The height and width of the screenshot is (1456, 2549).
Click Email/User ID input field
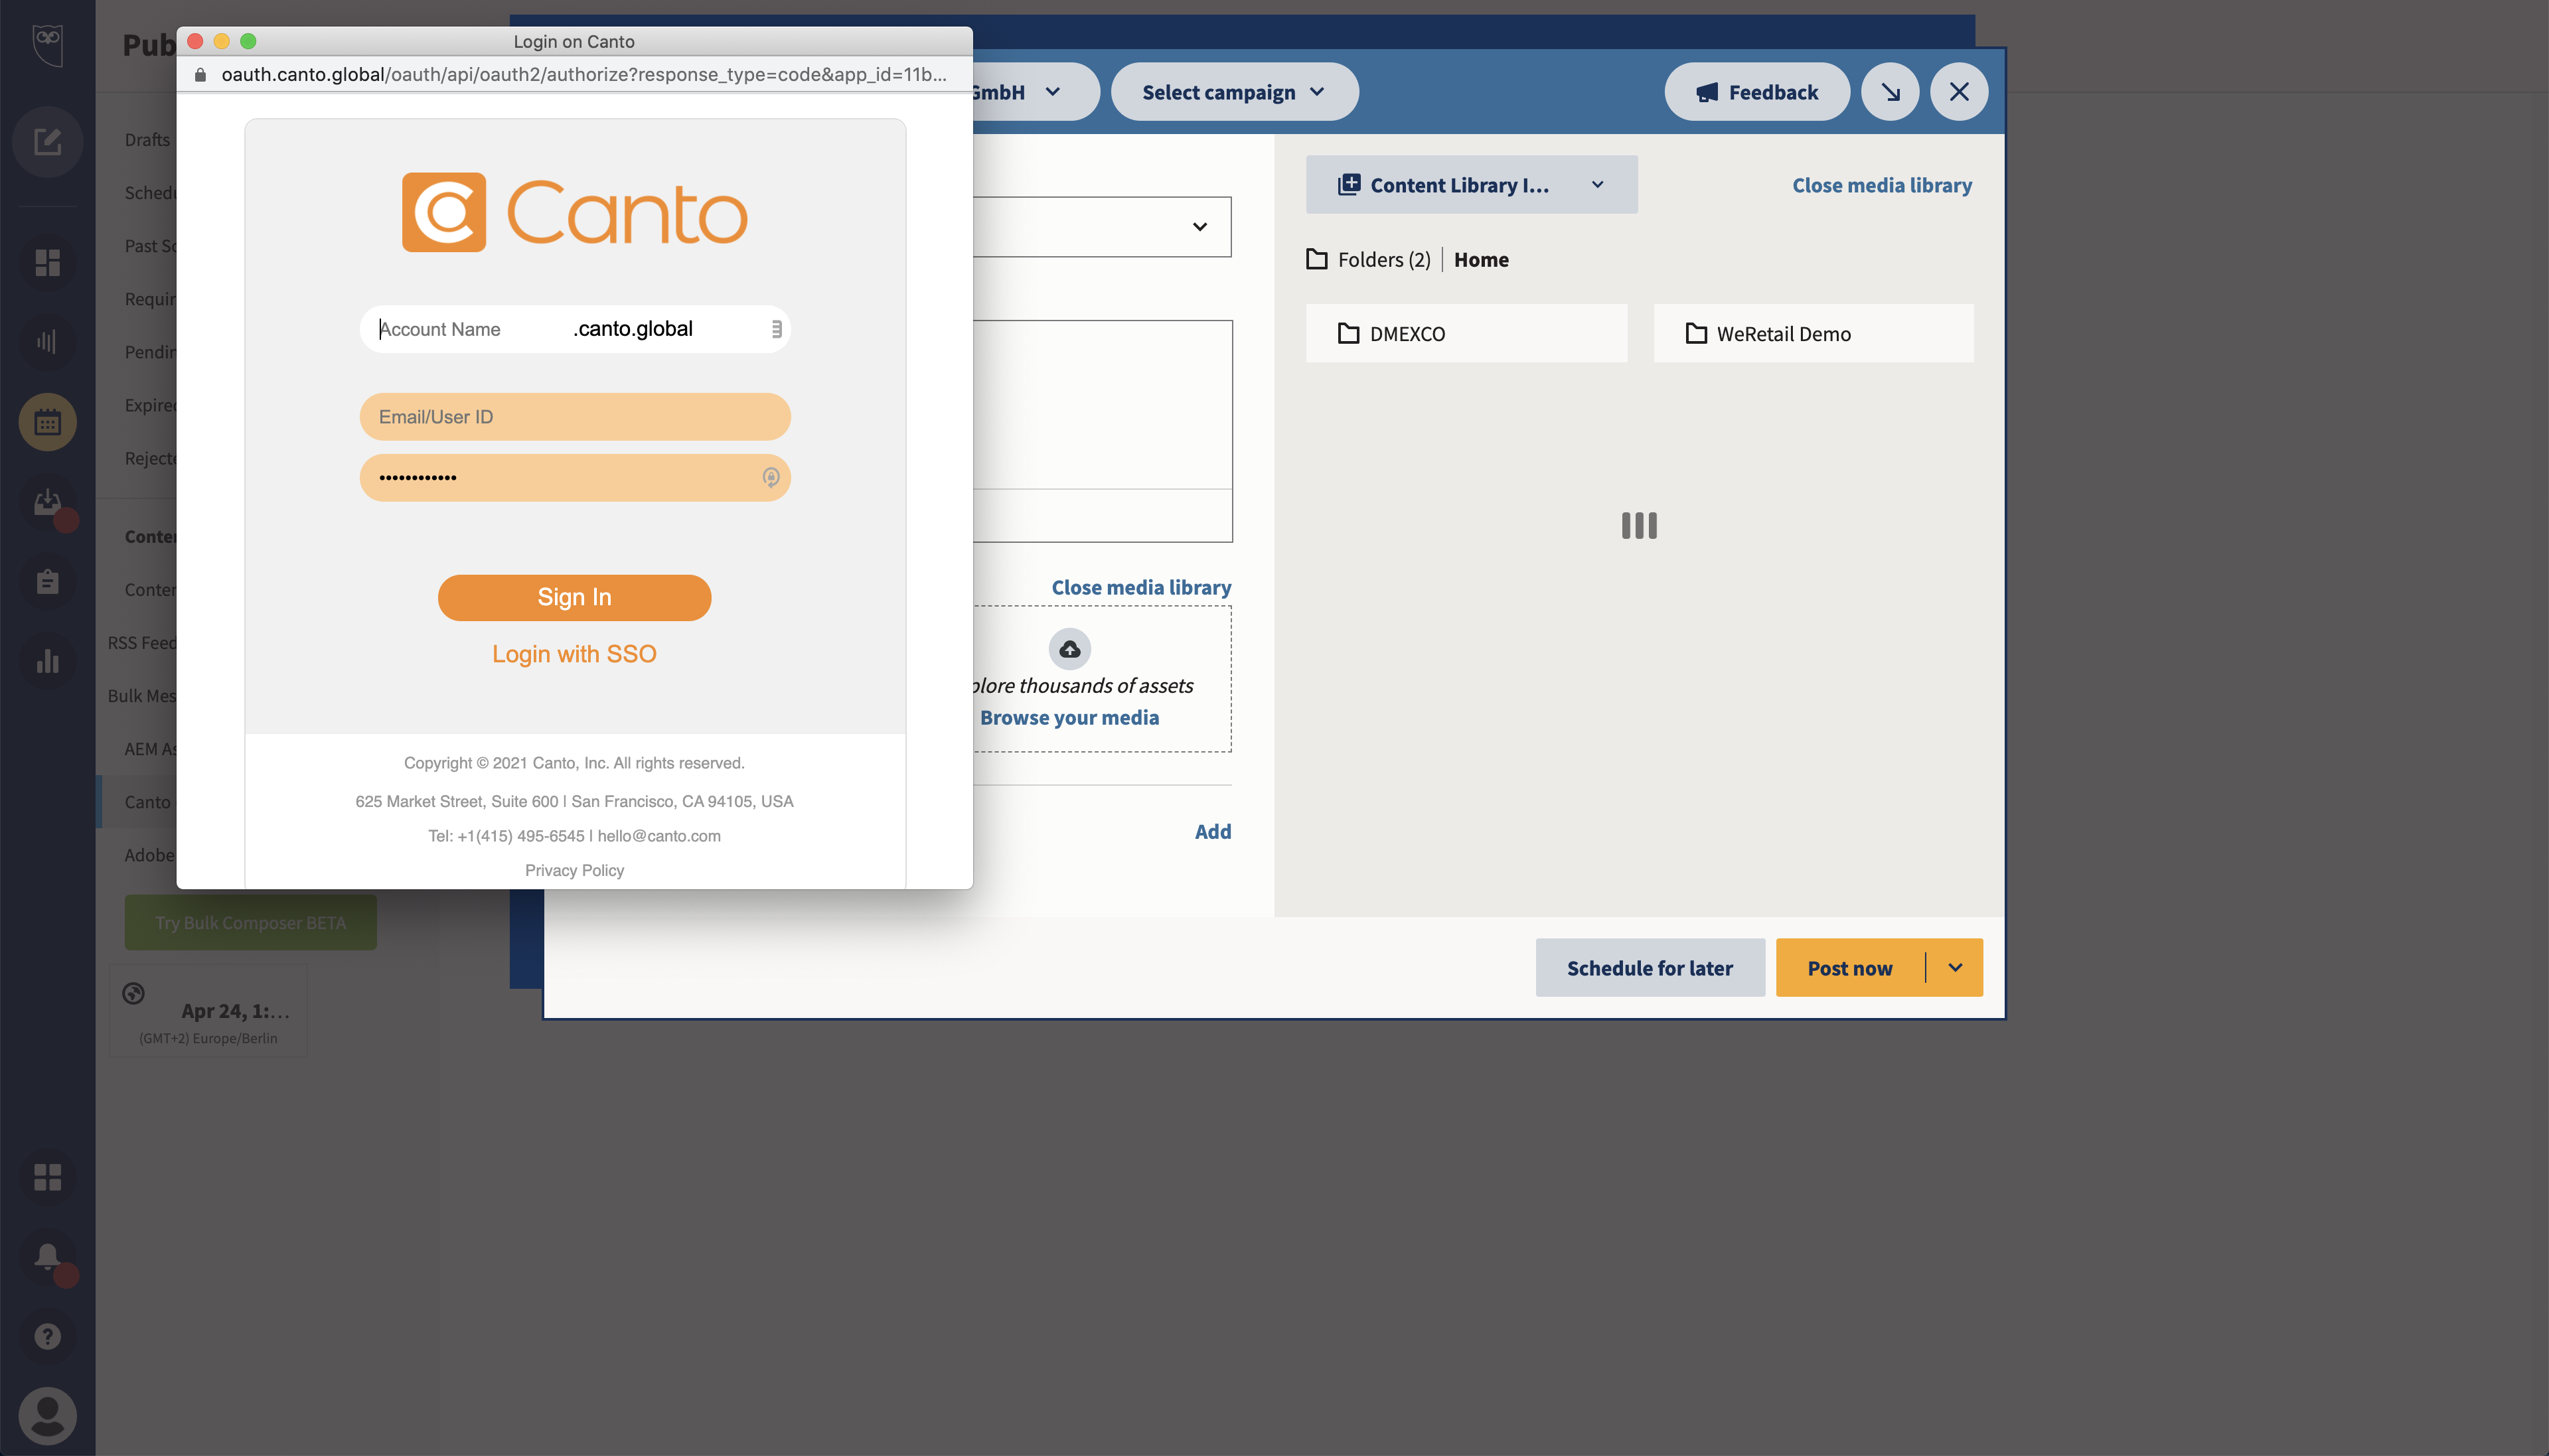[x=574, y=417]
